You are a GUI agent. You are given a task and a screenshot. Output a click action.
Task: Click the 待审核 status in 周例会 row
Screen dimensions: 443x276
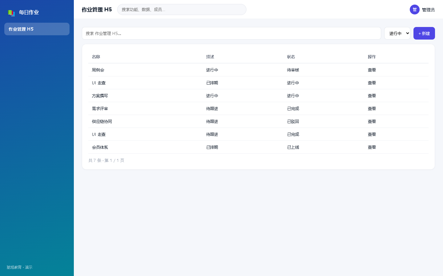293,70
